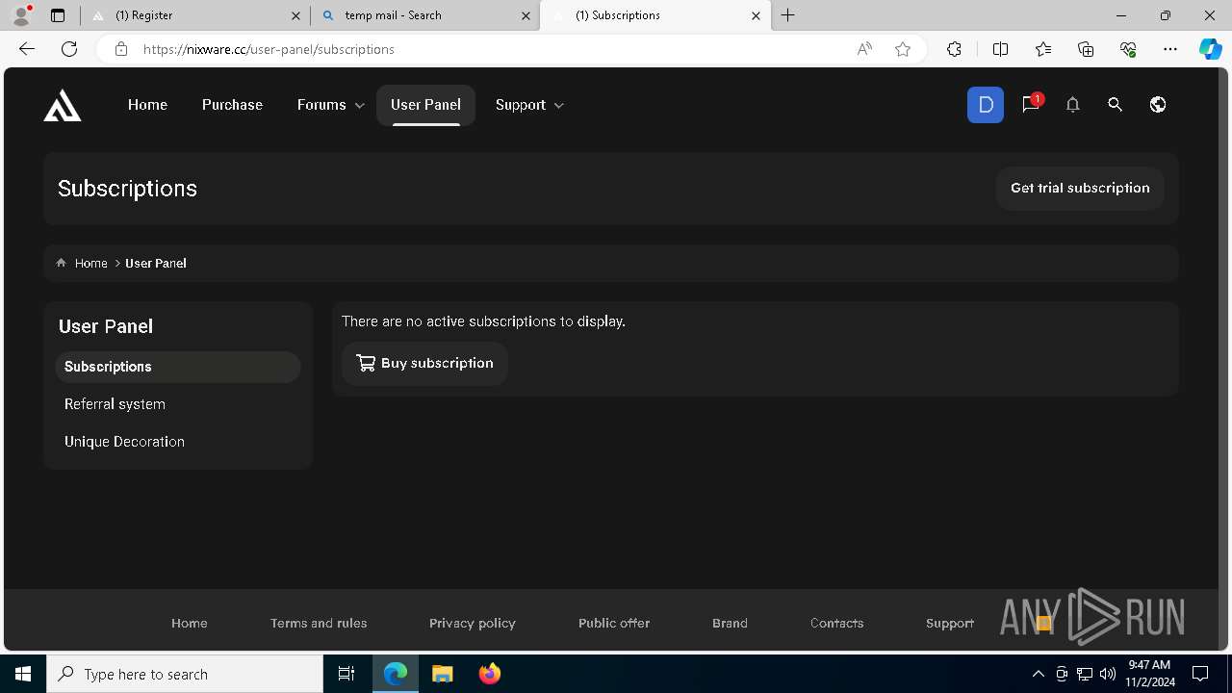Open Tab actions menu icon
The image size is (1232, 693).
58,15
